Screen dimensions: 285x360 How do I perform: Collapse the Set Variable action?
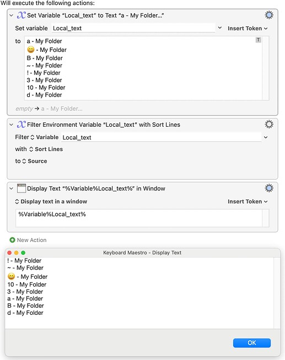point(11,15)
